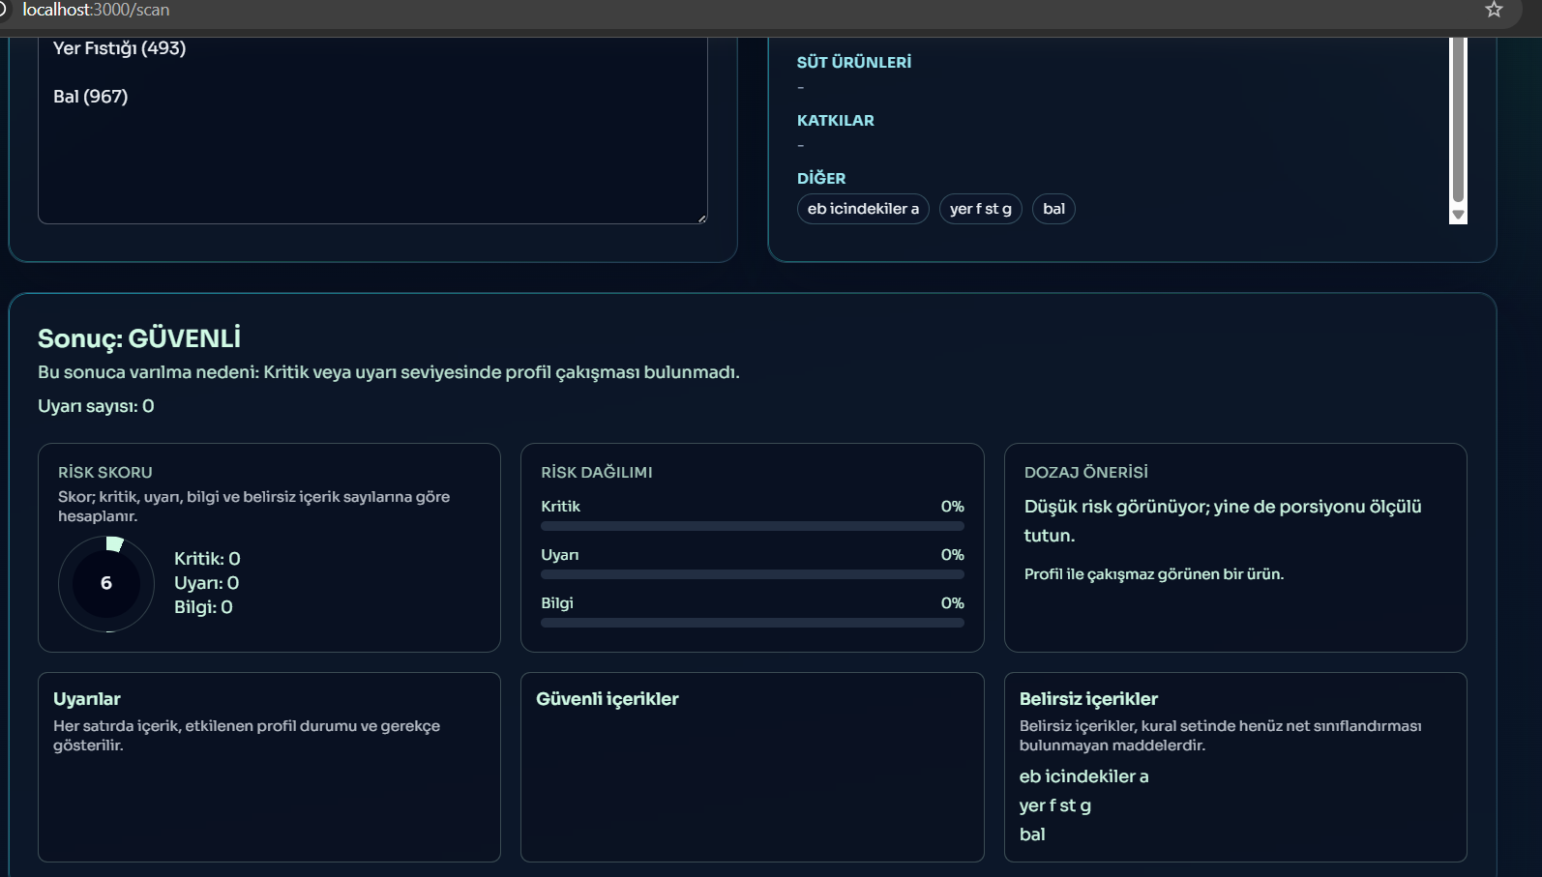Viewport: 1542px width, 877px height.
Task: Click the "Yer Fıstığı (493)" line in text area
Action: (119, 48)
